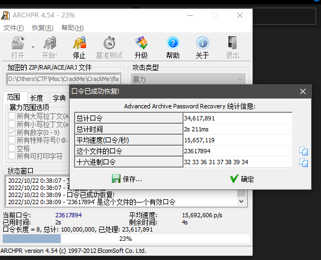The image size is (321, 260).
Task: Close the ARCHPR main window
Action: 240,15
